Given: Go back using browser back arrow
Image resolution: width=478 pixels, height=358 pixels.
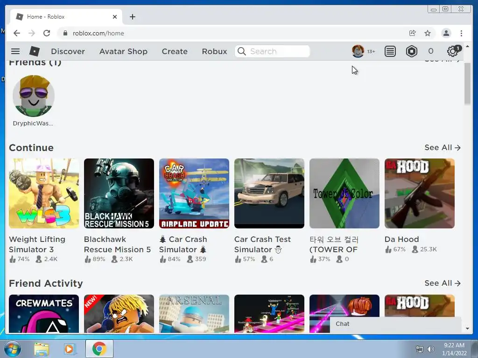Looking at the screenshot, I should (17, 33).
